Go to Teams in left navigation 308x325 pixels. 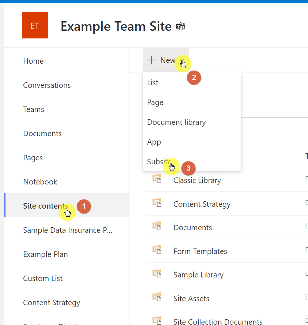pos(34,109)
